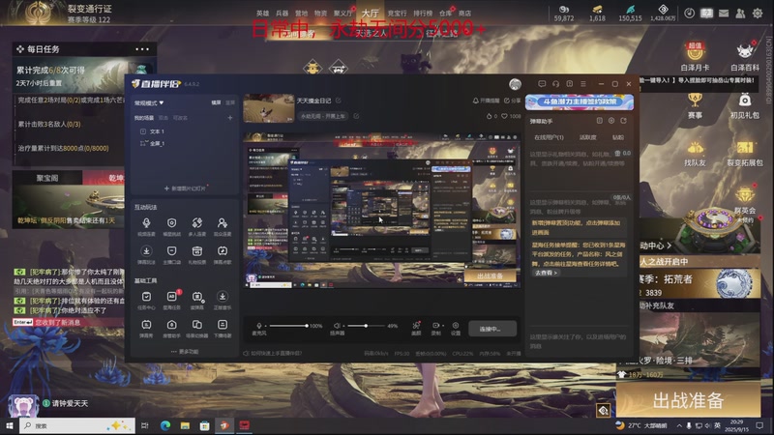Screen dimensions: 774x435
Task: Mute the speaker icon above 扬声器
Action: click(x=337, y=326)
